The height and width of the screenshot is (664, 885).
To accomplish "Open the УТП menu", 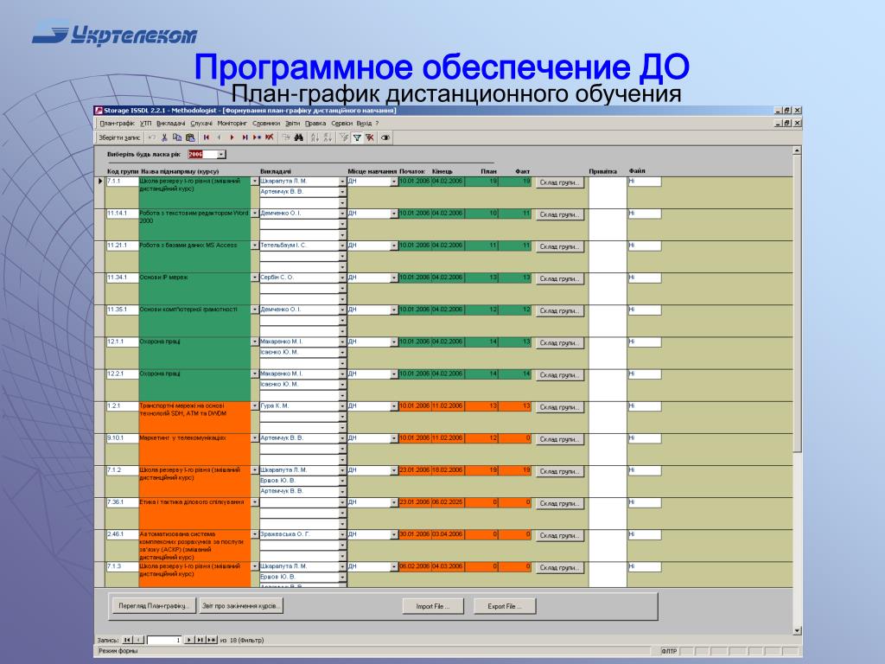I will pyautogui.click(x=145, y=123).
